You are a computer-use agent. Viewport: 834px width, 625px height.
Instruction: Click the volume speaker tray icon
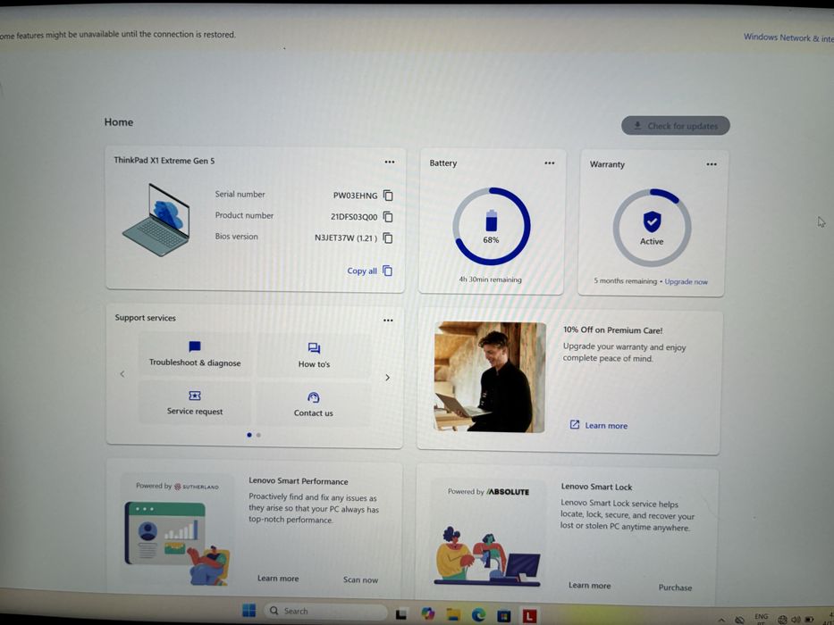(x=796, y=619)
